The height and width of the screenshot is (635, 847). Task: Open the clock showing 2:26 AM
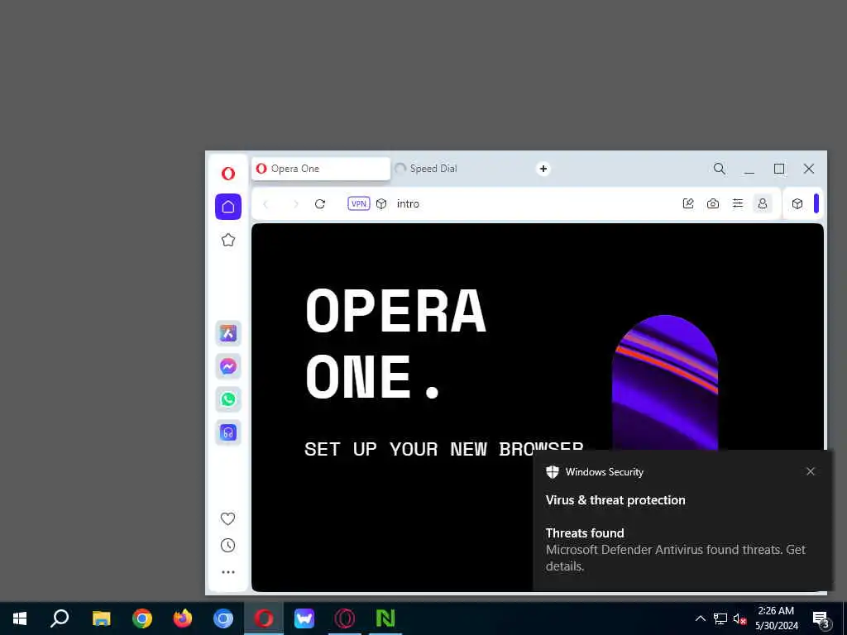coord(776,618)
